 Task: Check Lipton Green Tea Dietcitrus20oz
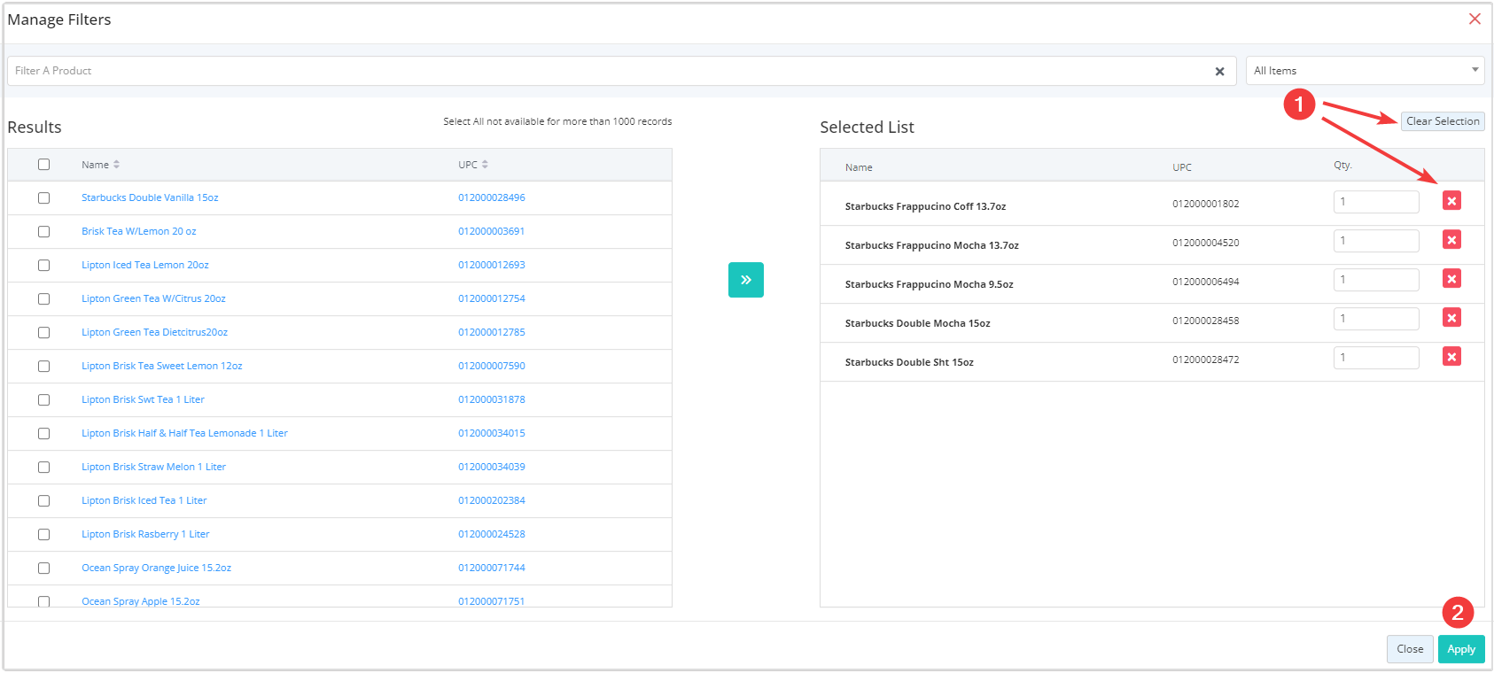tap(43, 333)
